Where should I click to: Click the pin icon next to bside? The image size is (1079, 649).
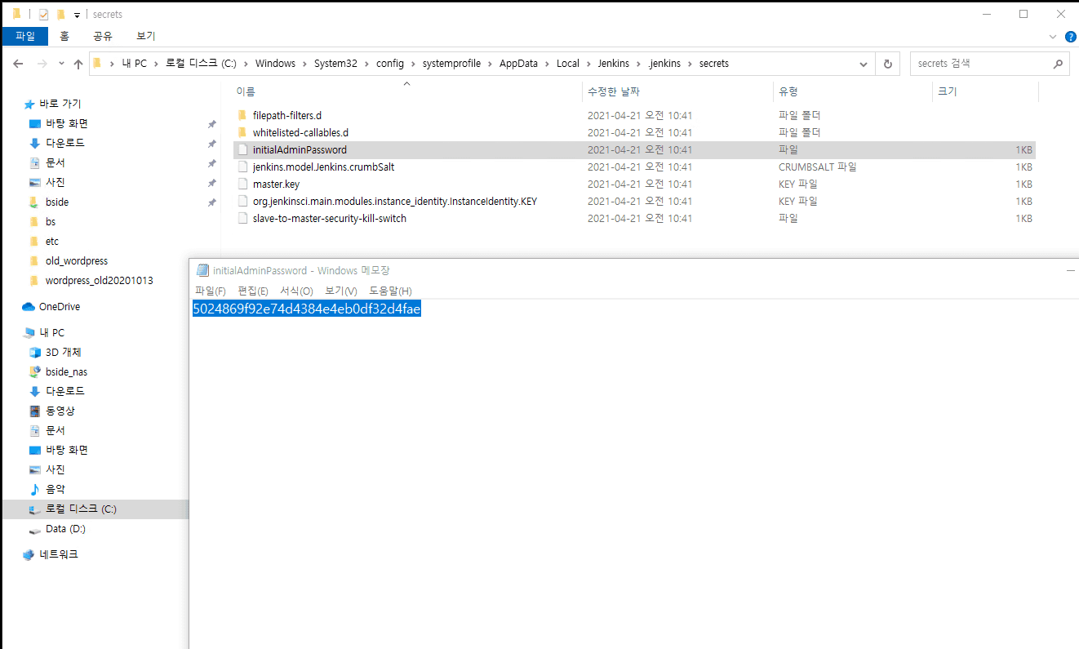pos(211,202)
